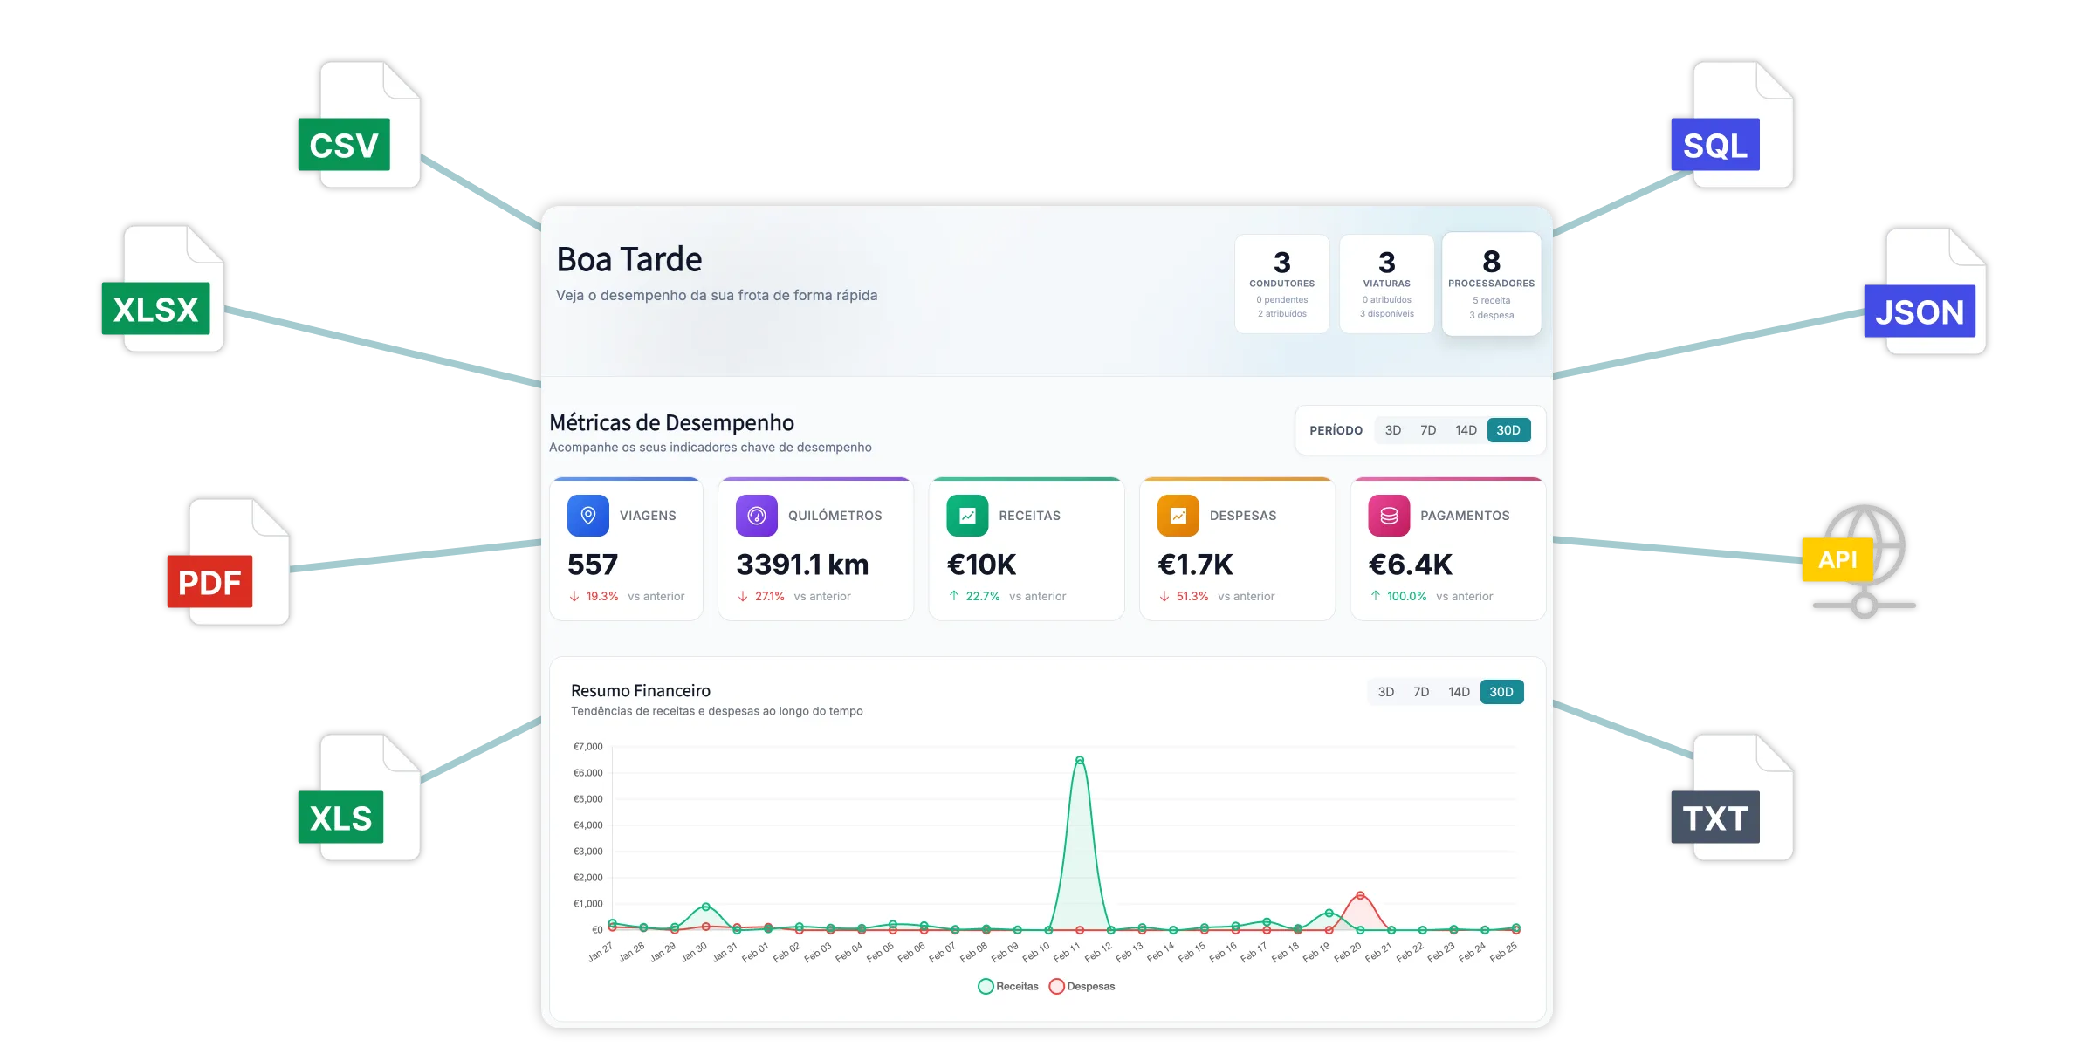Open the Processadores stat card
Screen dimensions: 2095x1047
coord(1491,282)
